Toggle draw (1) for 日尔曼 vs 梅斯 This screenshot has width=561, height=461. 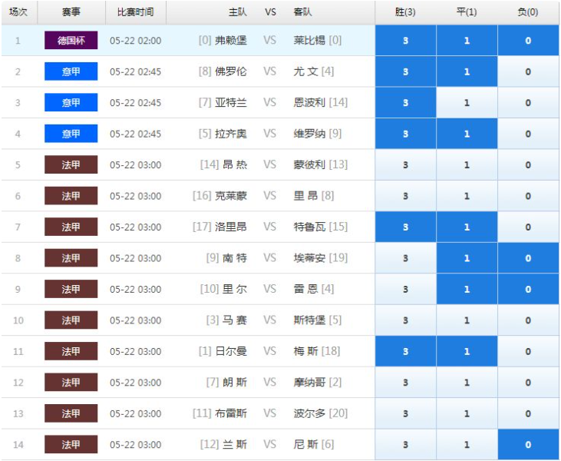coord(467,351)
